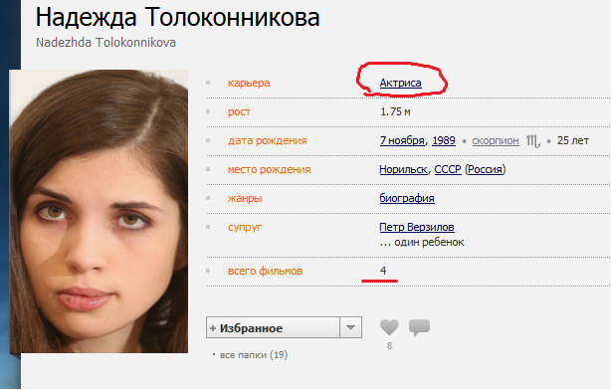
Task: Add person to Избранное
Action: [x=273, y=327]
